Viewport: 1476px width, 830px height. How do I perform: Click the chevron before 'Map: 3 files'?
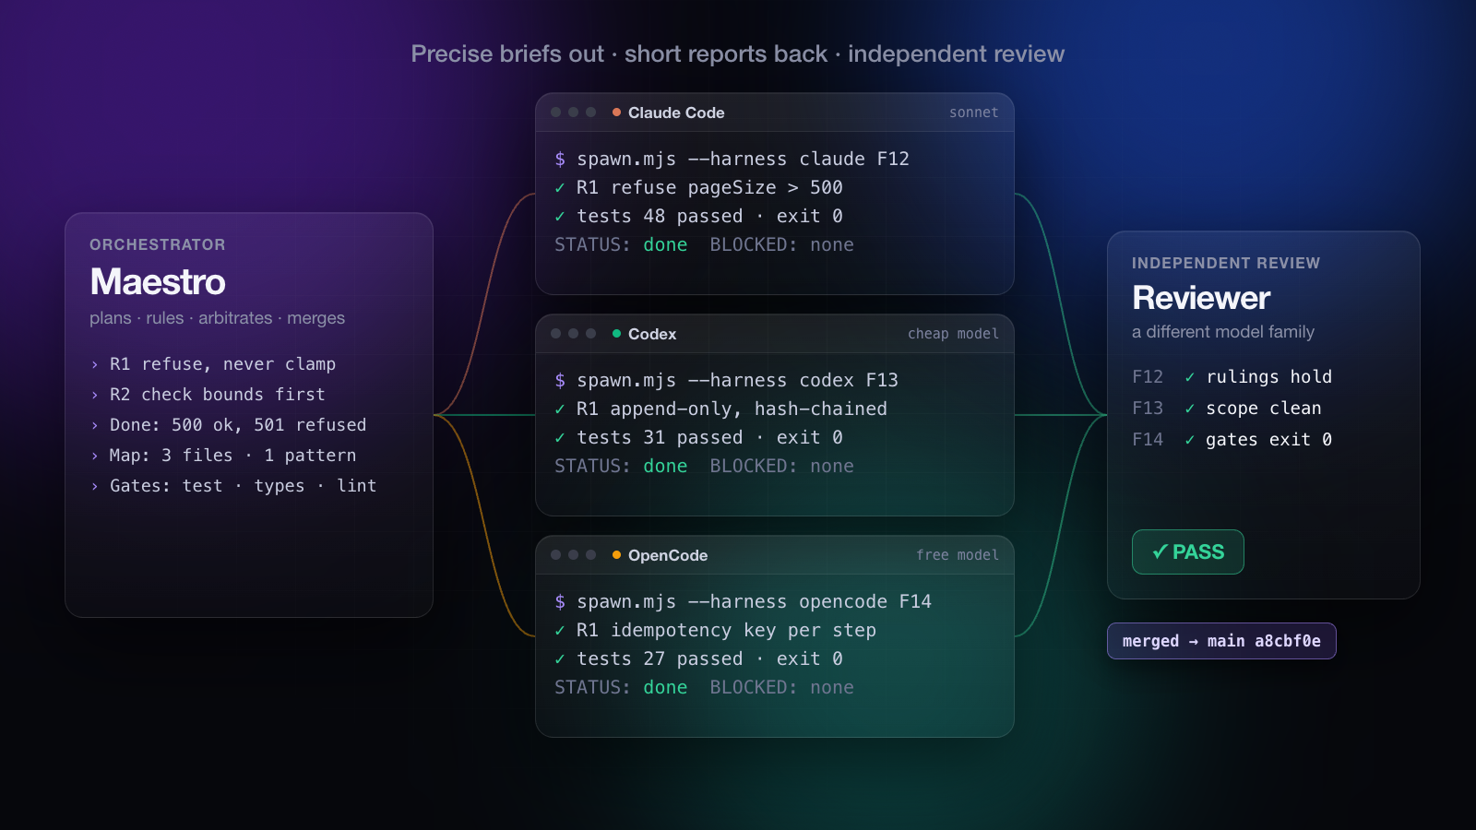(94, 456)
